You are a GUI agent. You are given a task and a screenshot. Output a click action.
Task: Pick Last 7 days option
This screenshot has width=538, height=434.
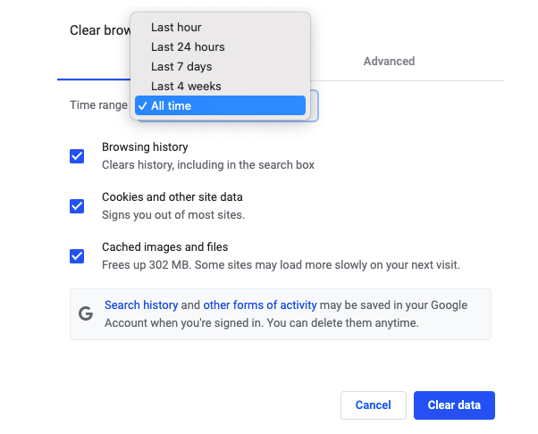tap(220, 66)
